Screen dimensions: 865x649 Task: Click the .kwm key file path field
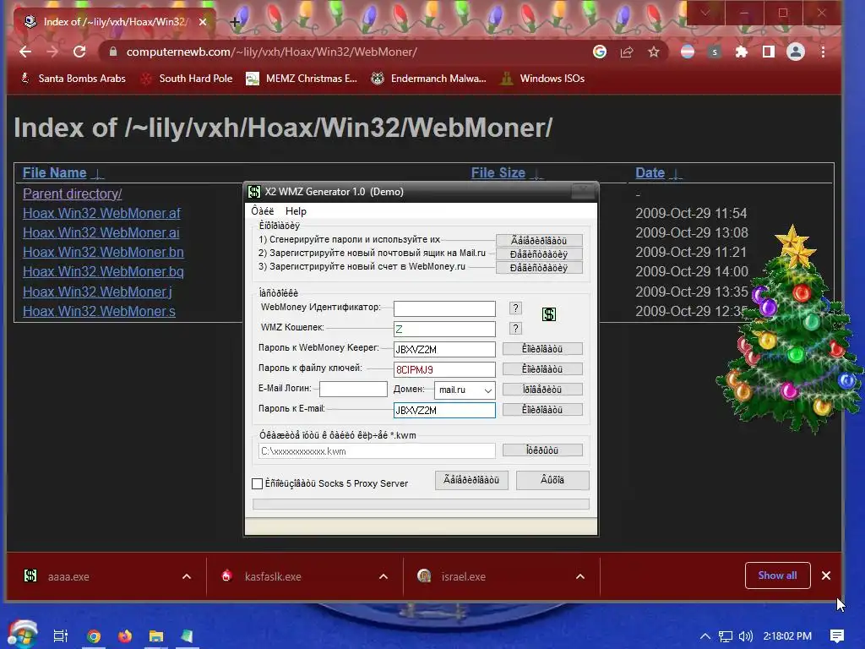[377, 451]
